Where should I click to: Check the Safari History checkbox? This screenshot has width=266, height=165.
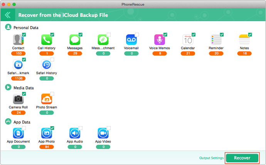point(52,59)
